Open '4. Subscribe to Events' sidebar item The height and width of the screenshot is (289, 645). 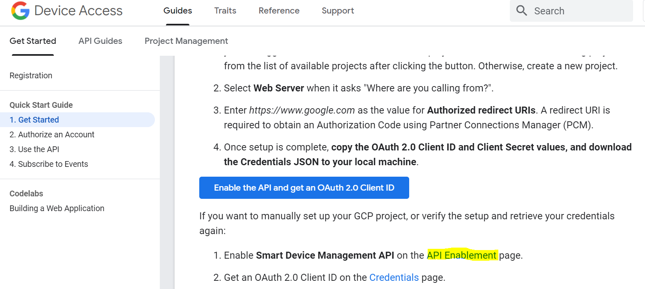coord(49,164)
